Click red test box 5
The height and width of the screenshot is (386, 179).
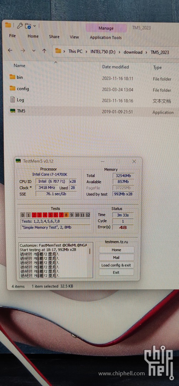tap(50, 215)
